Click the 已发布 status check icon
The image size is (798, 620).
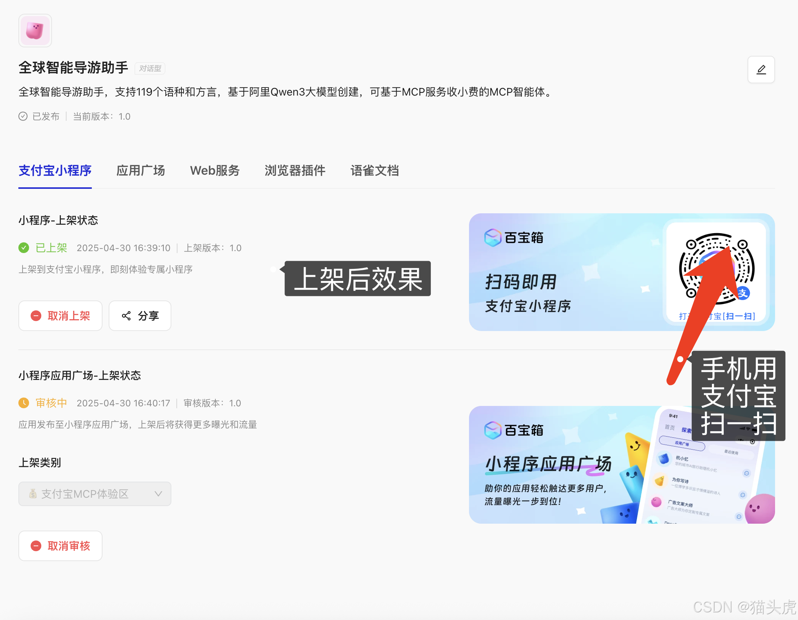(x=23, y=117)
